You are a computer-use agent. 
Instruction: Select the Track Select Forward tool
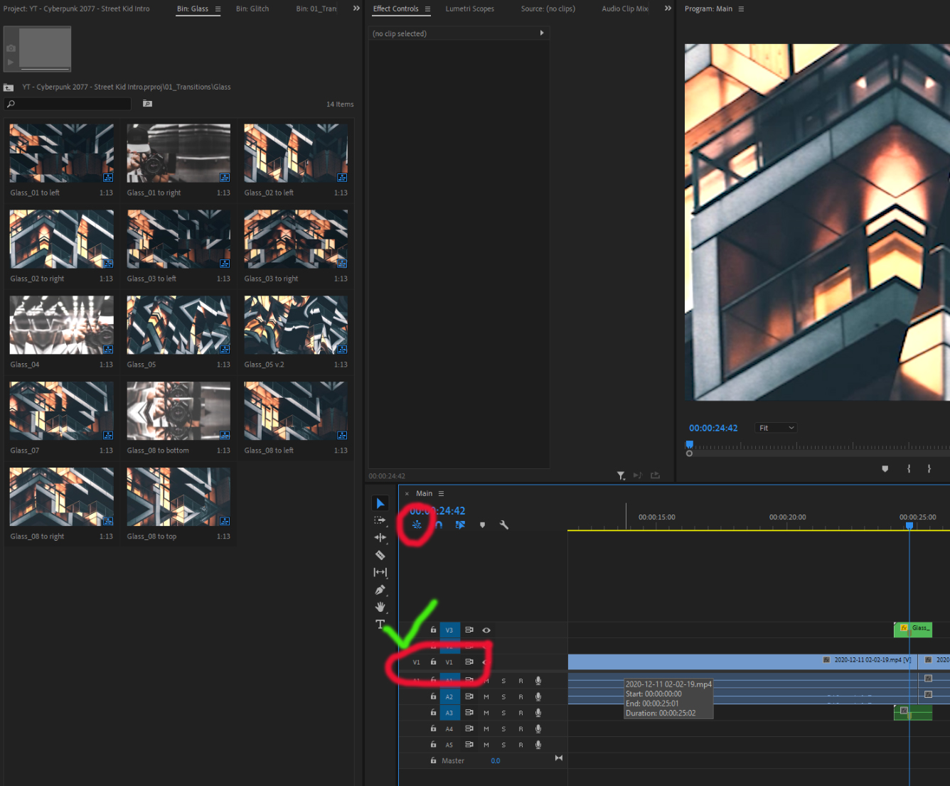click(380, 520)
